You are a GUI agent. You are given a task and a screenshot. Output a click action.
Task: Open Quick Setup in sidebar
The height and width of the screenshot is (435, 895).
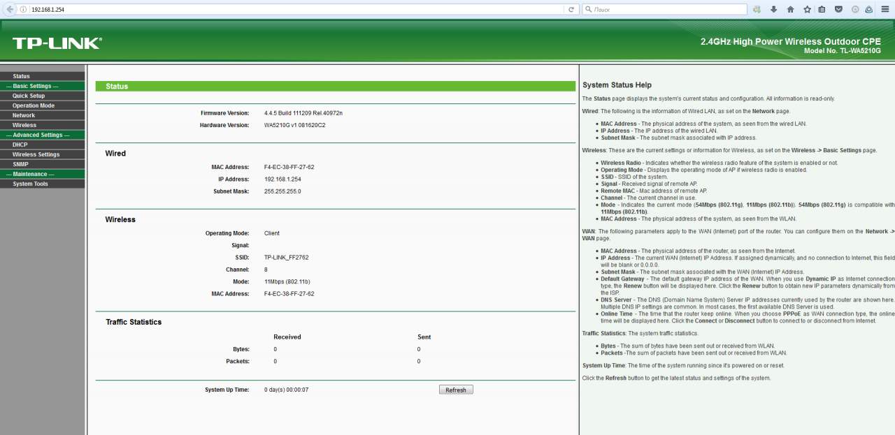43,96
